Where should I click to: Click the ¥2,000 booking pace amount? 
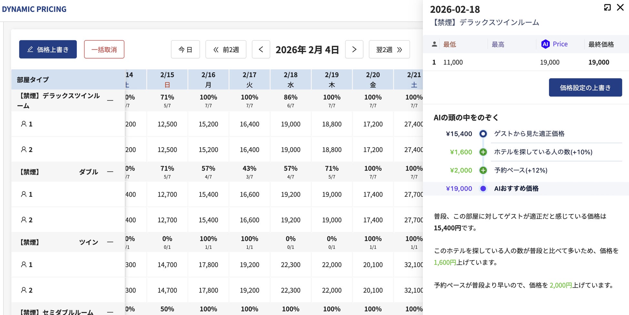pyautogui.click(x=461, y=170)
